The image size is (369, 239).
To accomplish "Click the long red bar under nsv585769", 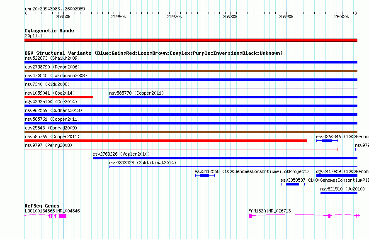I will (166, 141).
